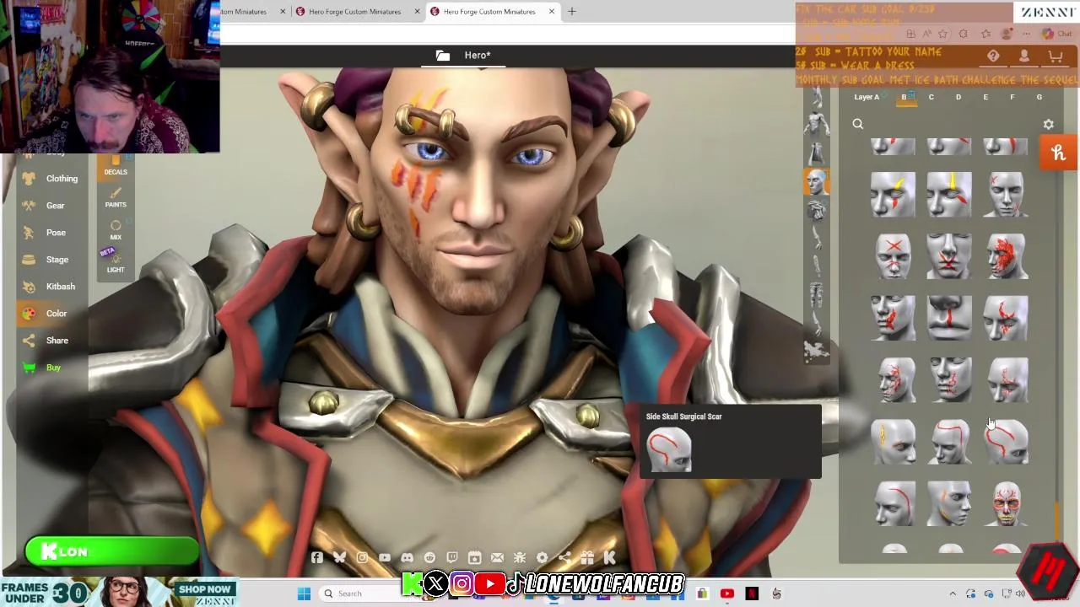Open the Clothing menu
Image resolution: width=1080 pixels, height=607 pixels.
51,179
